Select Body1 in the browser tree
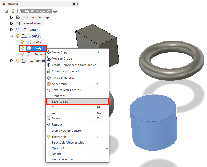Screen dimensions: 207x167 click(x=39, y=42)
